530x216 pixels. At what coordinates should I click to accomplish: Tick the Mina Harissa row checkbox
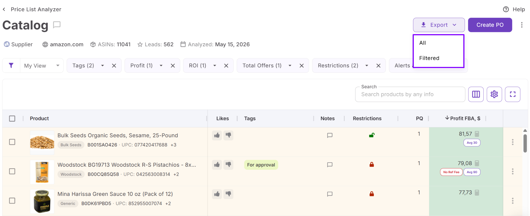(x=12, y=201)
